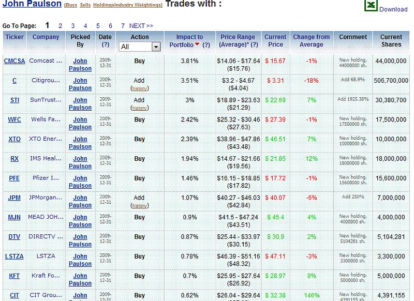Image resolution: width=414 pixels, height=301 pixels.
Task: Open the PFE ticker link
Action: coord(14,178)
